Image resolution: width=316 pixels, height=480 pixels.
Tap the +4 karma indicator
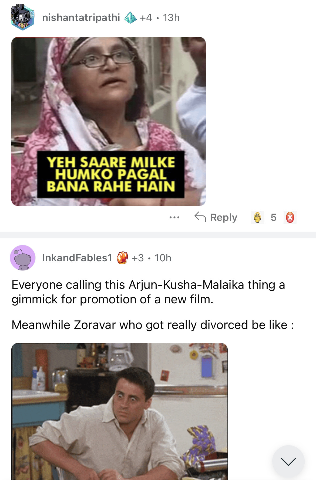[146, 18]
